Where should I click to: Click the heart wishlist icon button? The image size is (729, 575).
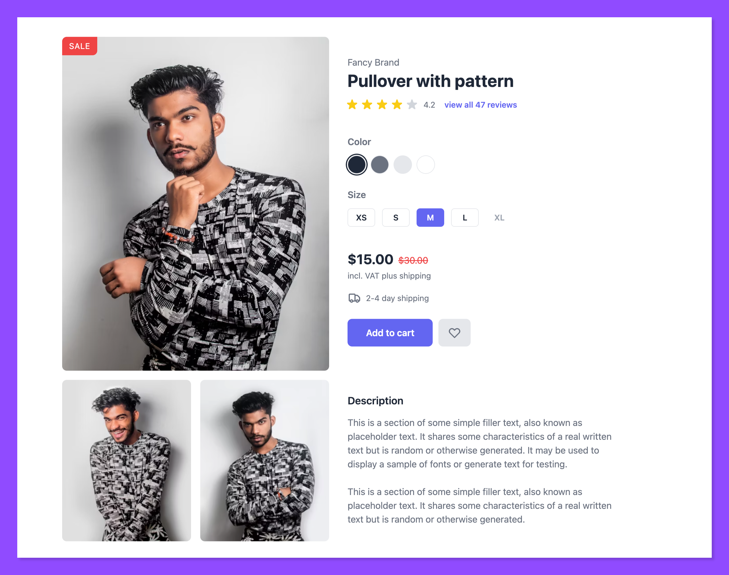tap(454, 333)
